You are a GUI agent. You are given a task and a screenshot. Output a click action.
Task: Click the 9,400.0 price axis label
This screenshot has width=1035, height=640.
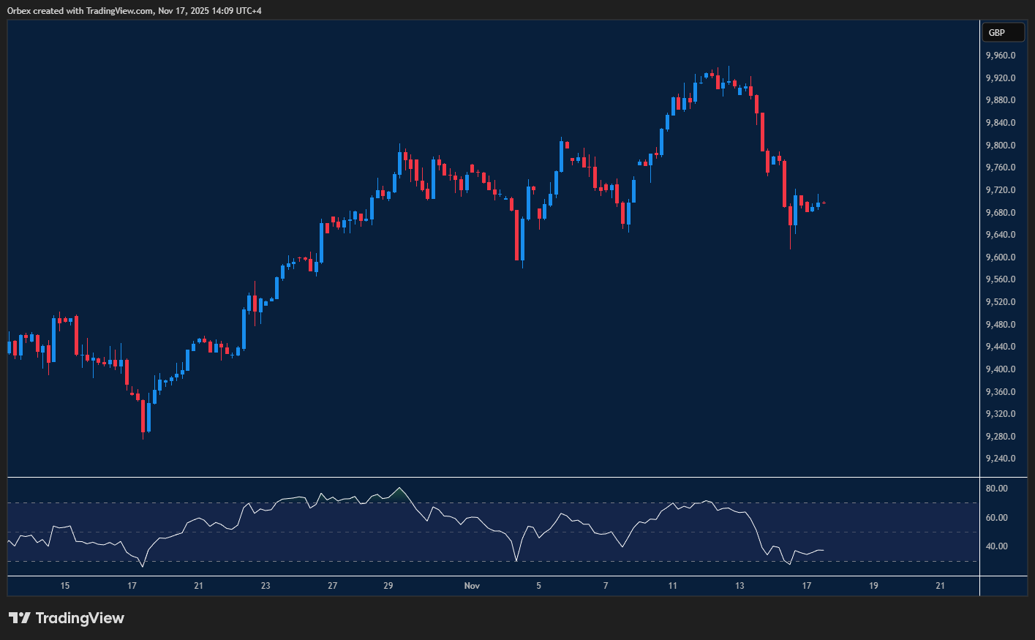point(1000,369)
